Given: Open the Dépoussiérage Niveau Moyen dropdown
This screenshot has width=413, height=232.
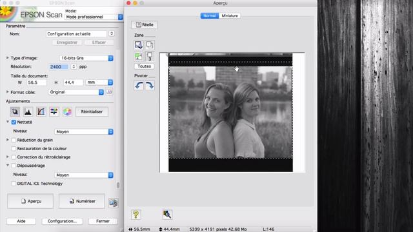Looking at the screenshot, I should (84, 175).
